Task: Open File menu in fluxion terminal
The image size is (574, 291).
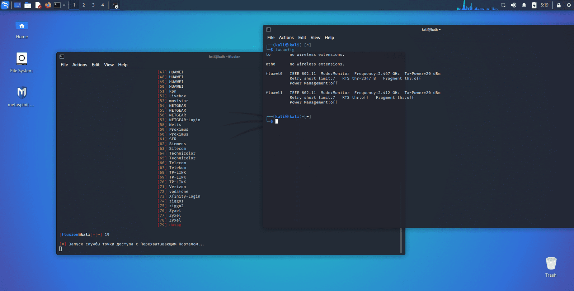Action: 64,65
